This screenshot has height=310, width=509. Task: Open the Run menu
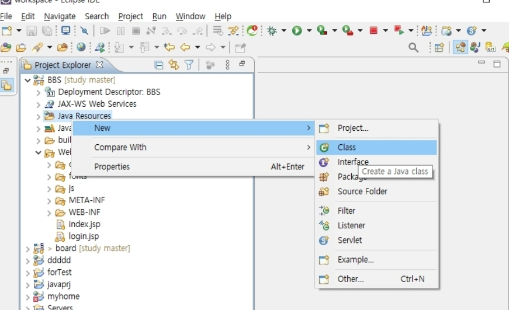(159, 16)
